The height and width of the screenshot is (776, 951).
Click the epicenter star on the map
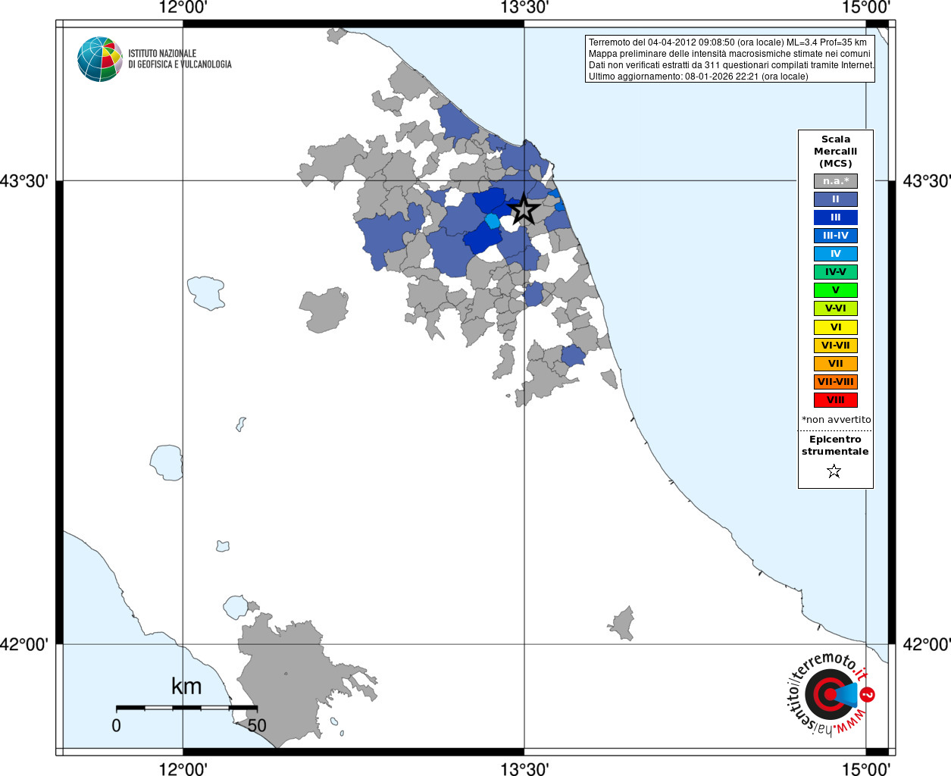524,209
